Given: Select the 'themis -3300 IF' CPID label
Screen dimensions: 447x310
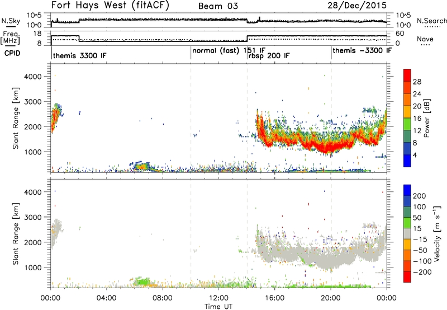Looking at the screenshot, I should pos(362,50).
